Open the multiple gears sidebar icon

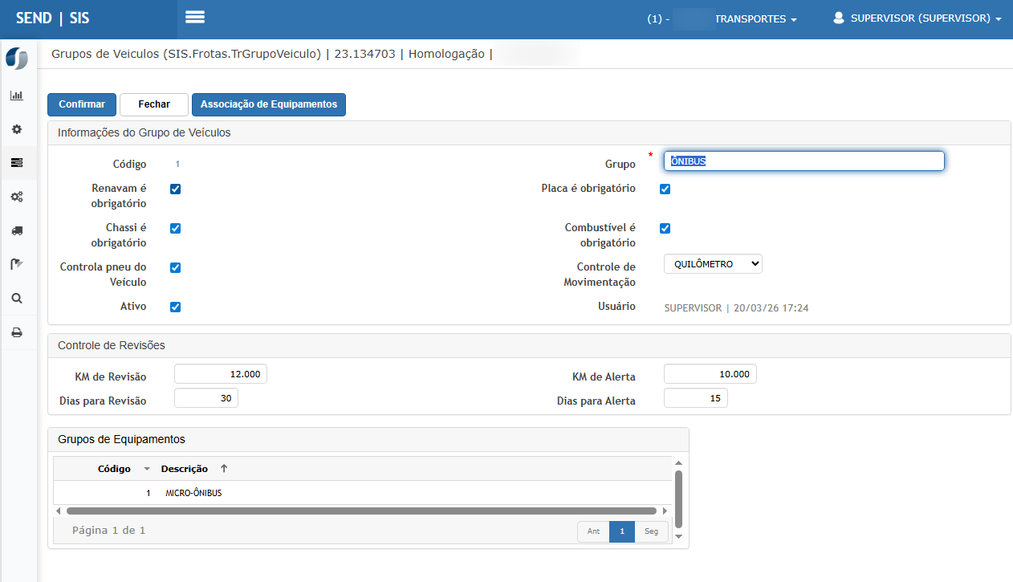17,197
